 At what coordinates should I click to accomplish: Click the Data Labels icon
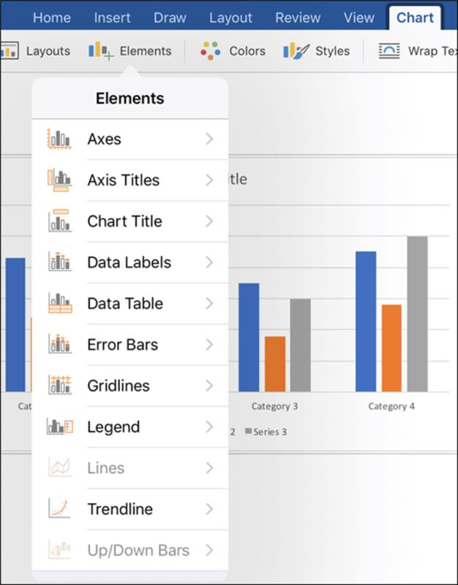(x=60, y=262)
